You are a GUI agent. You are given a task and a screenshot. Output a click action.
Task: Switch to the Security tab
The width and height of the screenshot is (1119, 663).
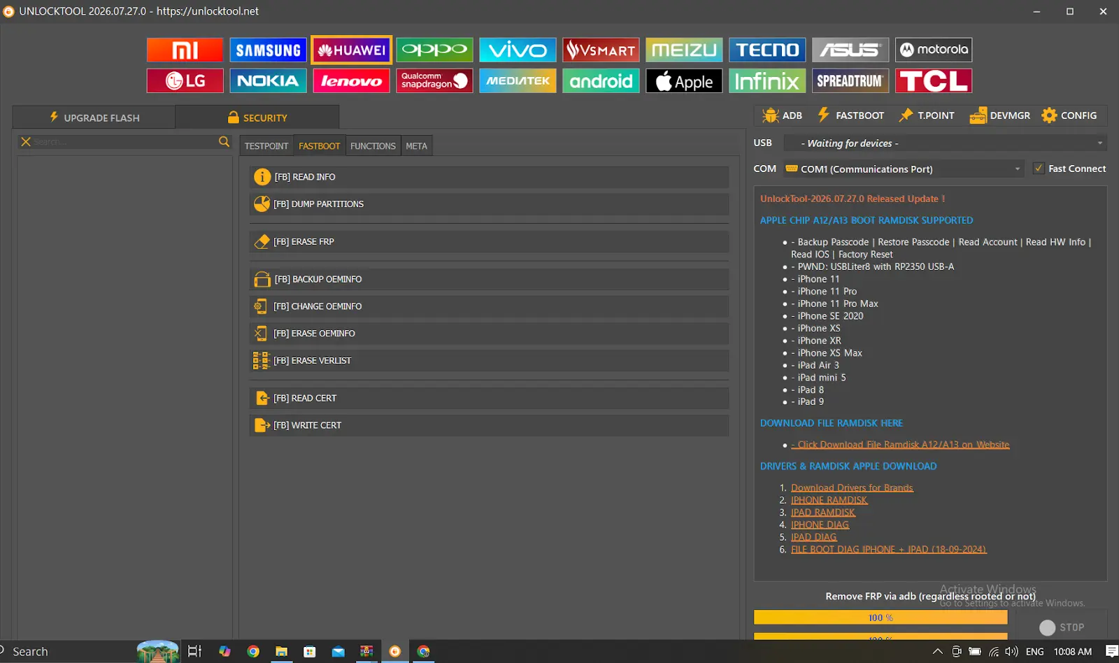coord(257,117)
